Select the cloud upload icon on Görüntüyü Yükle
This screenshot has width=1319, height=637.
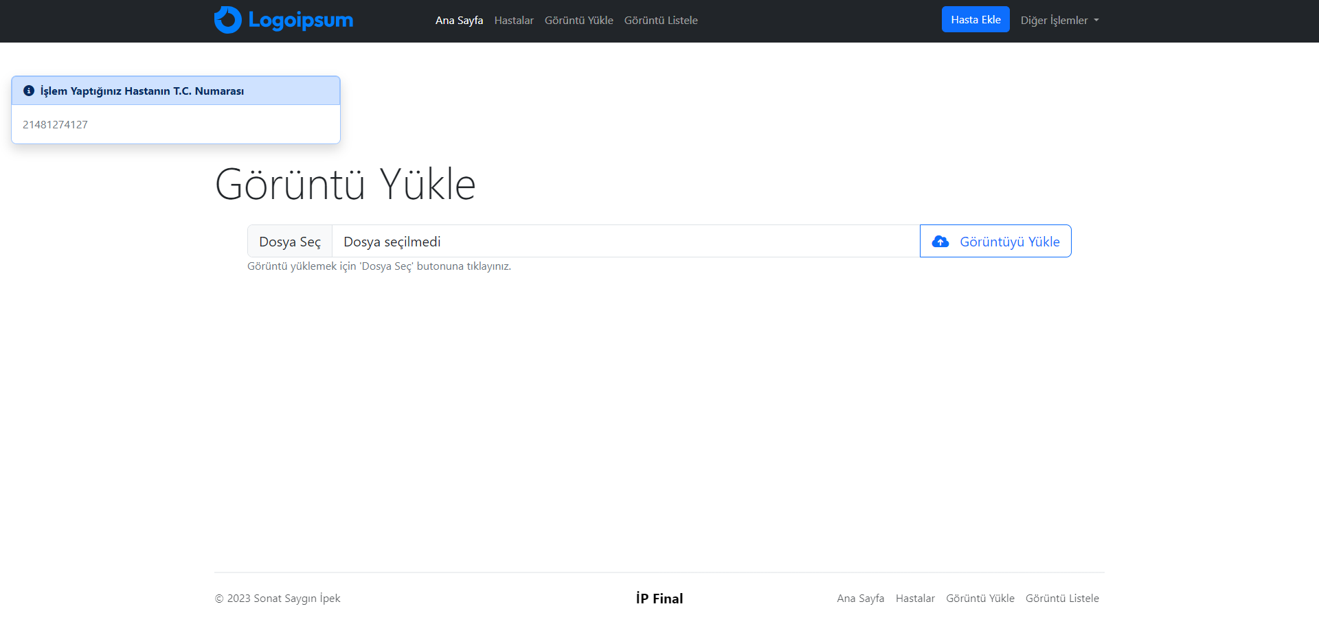940,241
